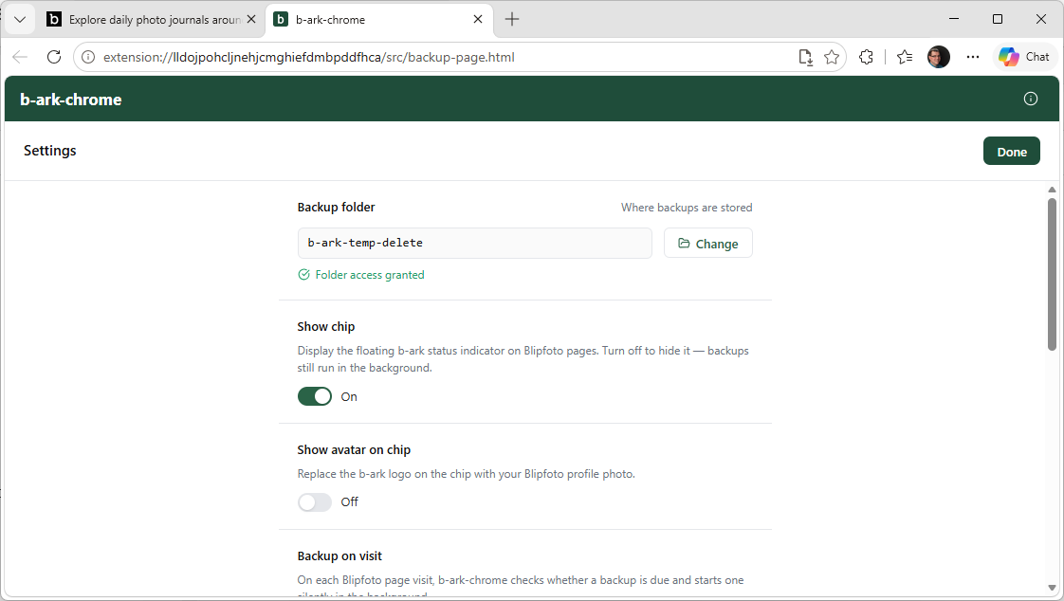Add this page to favorites star
This screenshot has width=1064, height=601.
point(832,57)
